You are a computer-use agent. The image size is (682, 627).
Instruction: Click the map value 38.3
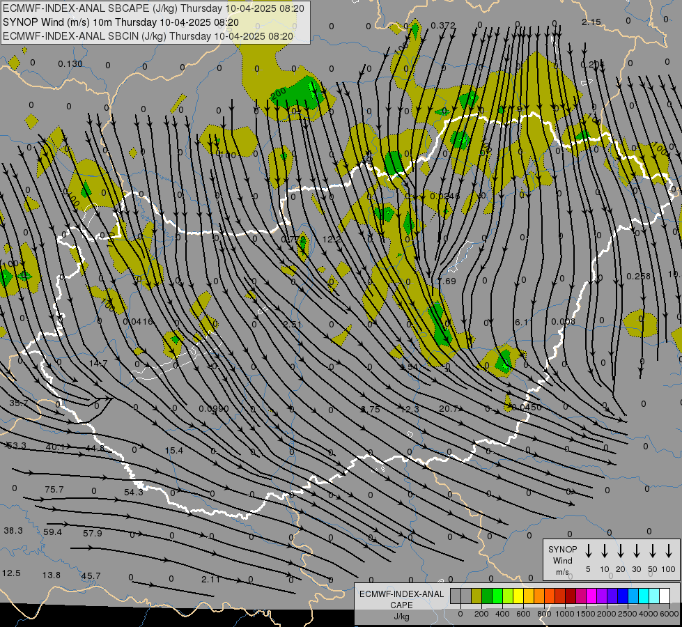(13, 530)
